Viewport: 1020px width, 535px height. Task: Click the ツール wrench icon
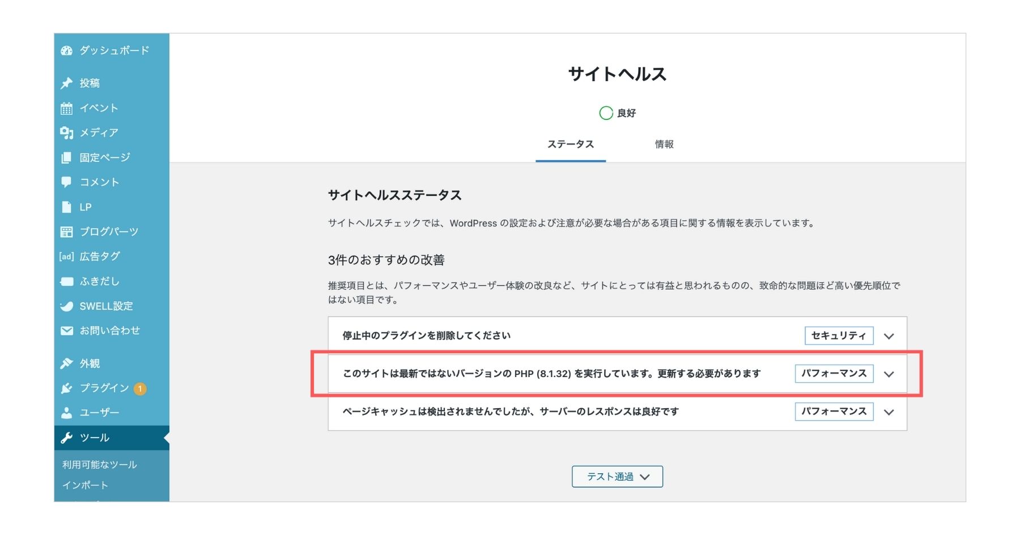tap(67, 438)
